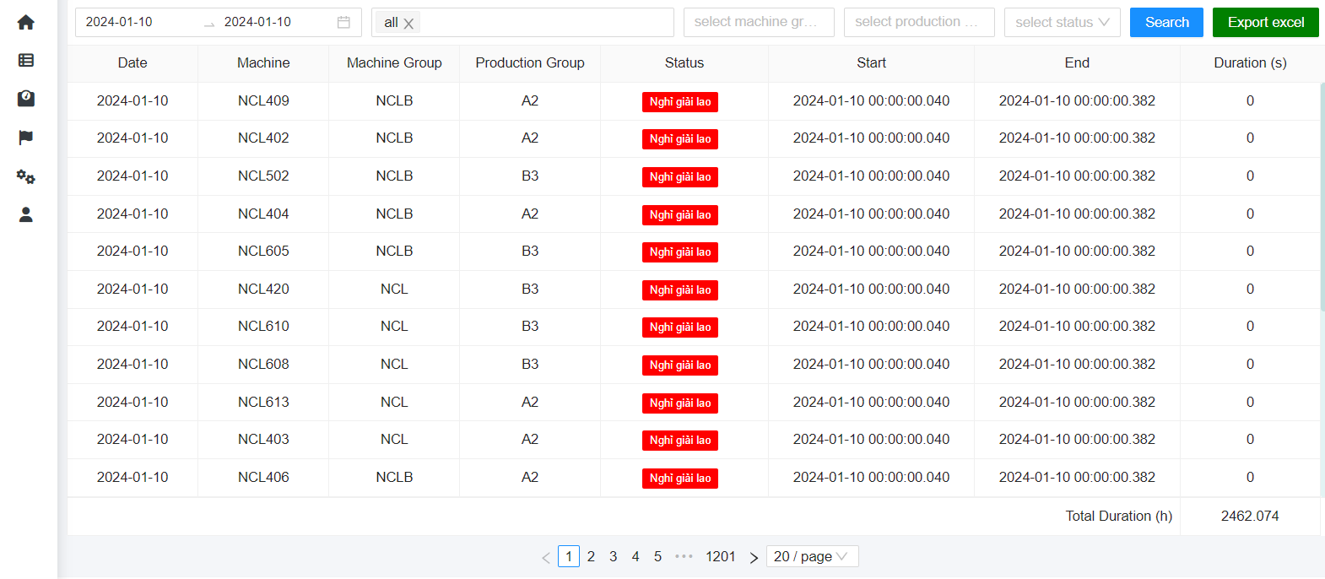
Task: Select machine cell NCL404
Action: pos(263,214)
